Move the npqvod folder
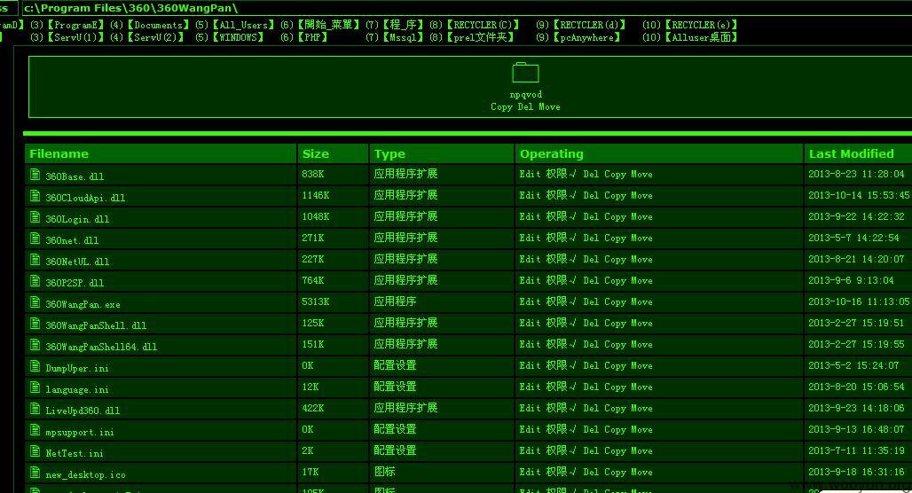The image size is (912, 493). [549, 107]
